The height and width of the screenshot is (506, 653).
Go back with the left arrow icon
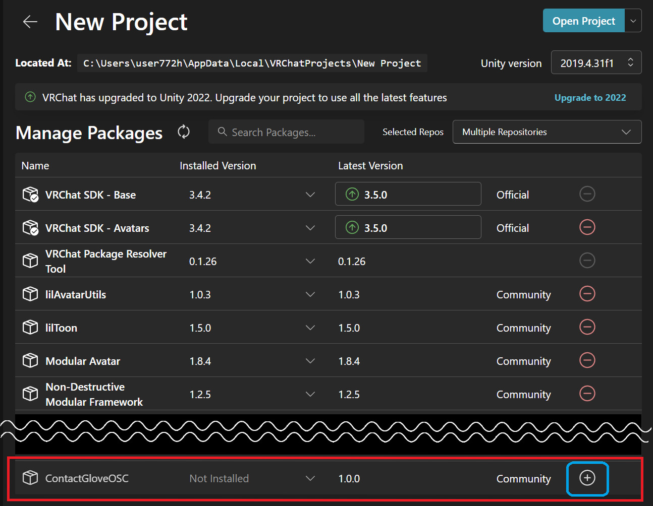pyautogui.click(x=30, y=22)
